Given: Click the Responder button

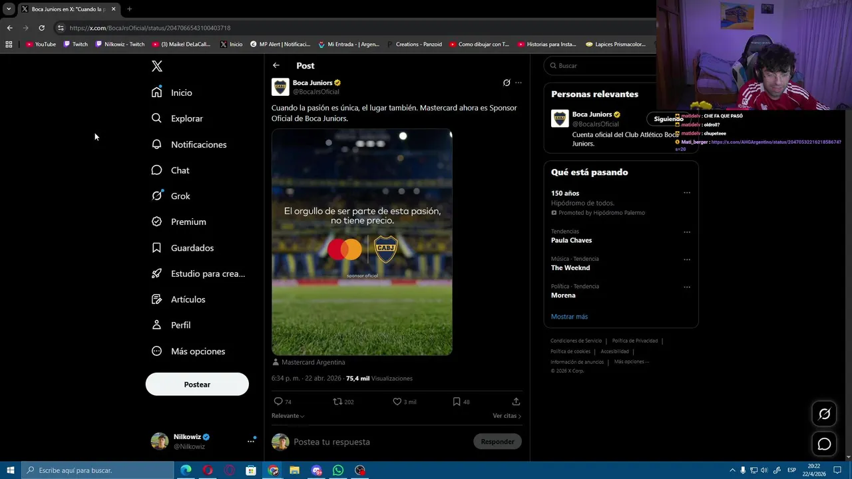Looking at the screenshot, I should coord(497,442).
